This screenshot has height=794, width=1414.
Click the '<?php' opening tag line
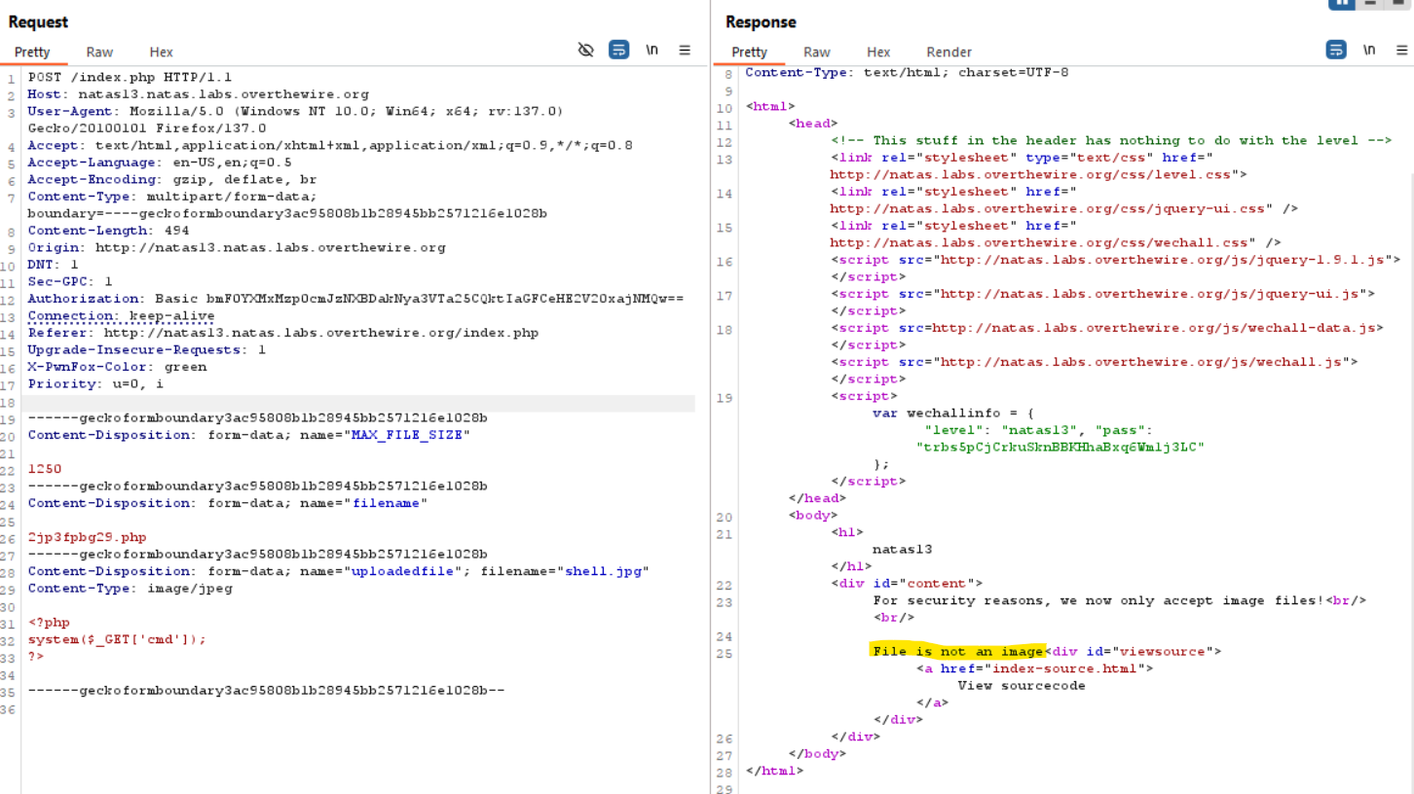(49, 622)
